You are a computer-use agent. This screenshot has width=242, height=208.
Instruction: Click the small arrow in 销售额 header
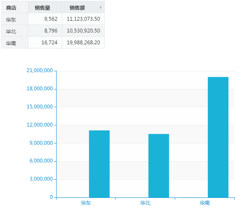pos(101,8)
